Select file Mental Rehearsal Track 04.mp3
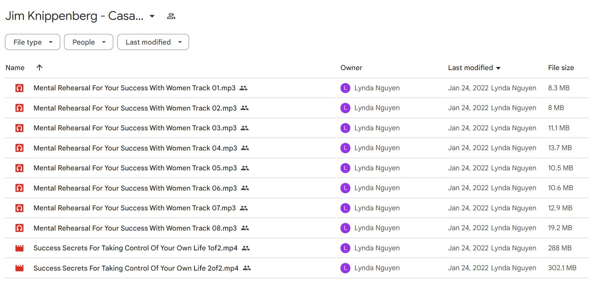Viewport: 589px width, 303px height. pyautogui.click(x=135, y=148)
